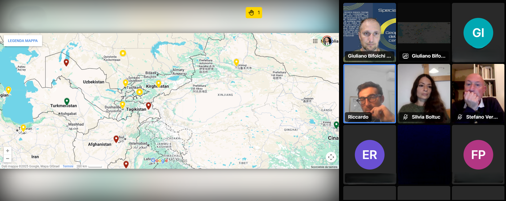Select yellow pin at Tashkent
This screenshot has width=506, height=201.
[126, 83]
